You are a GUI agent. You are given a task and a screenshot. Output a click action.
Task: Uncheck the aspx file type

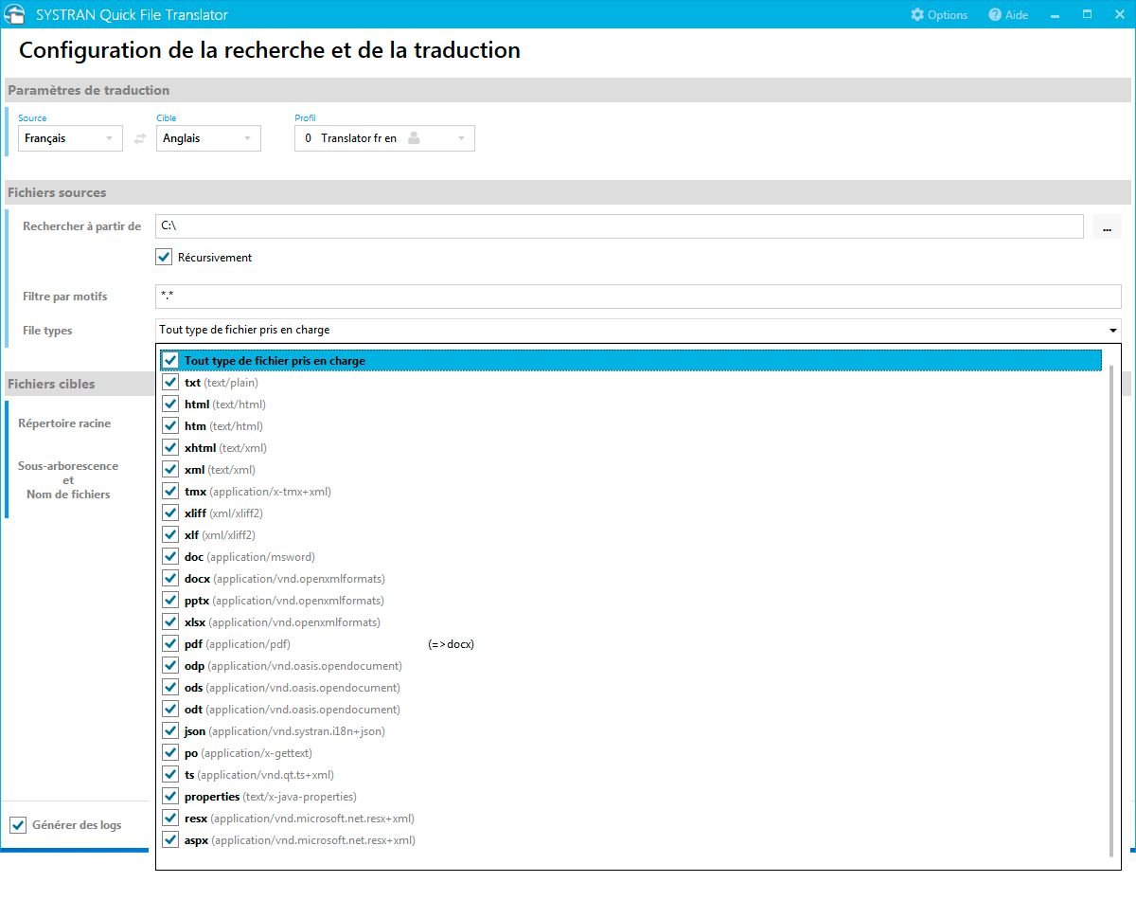point(170,840)
